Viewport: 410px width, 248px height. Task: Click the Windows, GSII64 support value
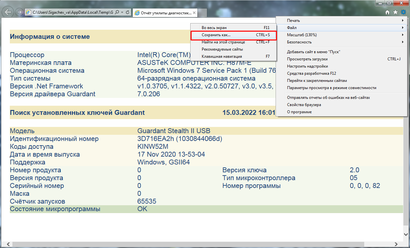coord(163,162)
